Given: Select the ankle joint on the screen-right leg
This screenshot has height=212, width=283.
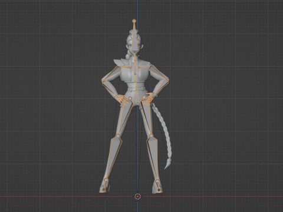Looking at the screenshot, I should [x=157, y=180].
